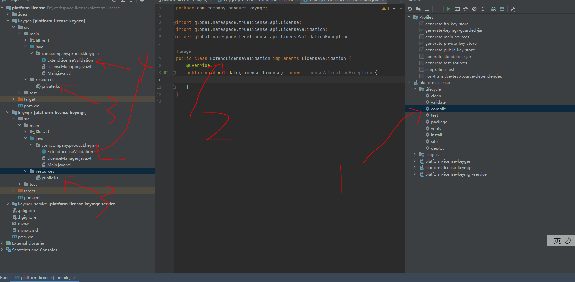Toggle generate-private-key-store profile checkbox
Image resolution: width=575 pixels, height=282 pixels.
[422, 43]
